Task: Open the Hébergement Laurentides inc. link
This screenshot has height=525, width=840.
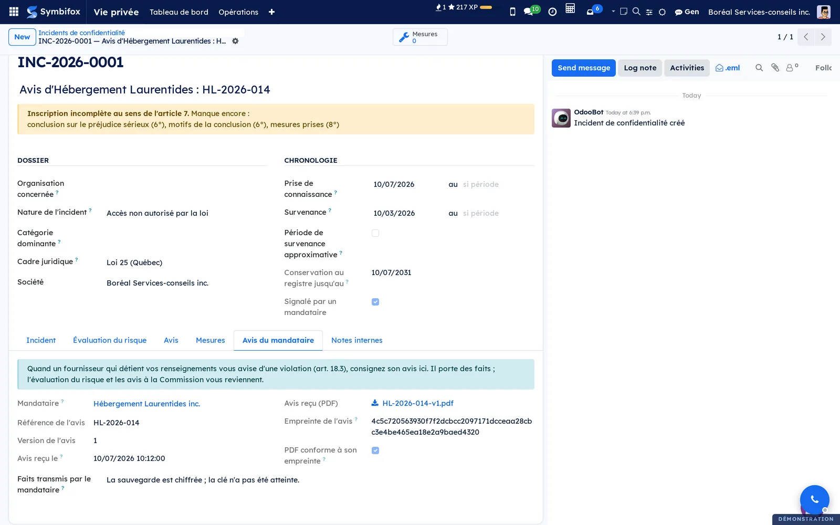Action: (x=146, y=404)
